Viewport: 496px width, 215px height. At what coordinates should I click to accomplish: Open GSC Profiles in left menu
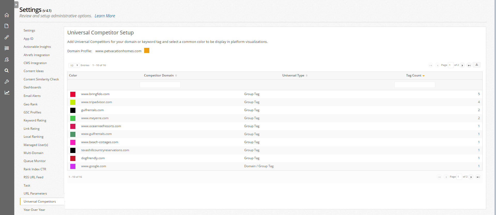pos(32,112)
